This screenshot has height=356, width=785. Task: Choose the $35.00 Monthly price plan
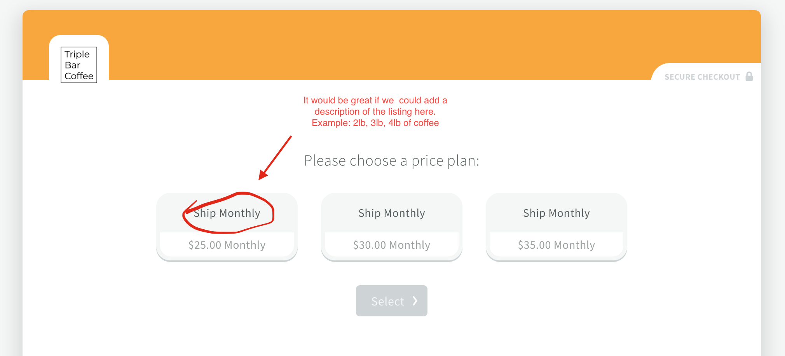[x=556, y=227]
